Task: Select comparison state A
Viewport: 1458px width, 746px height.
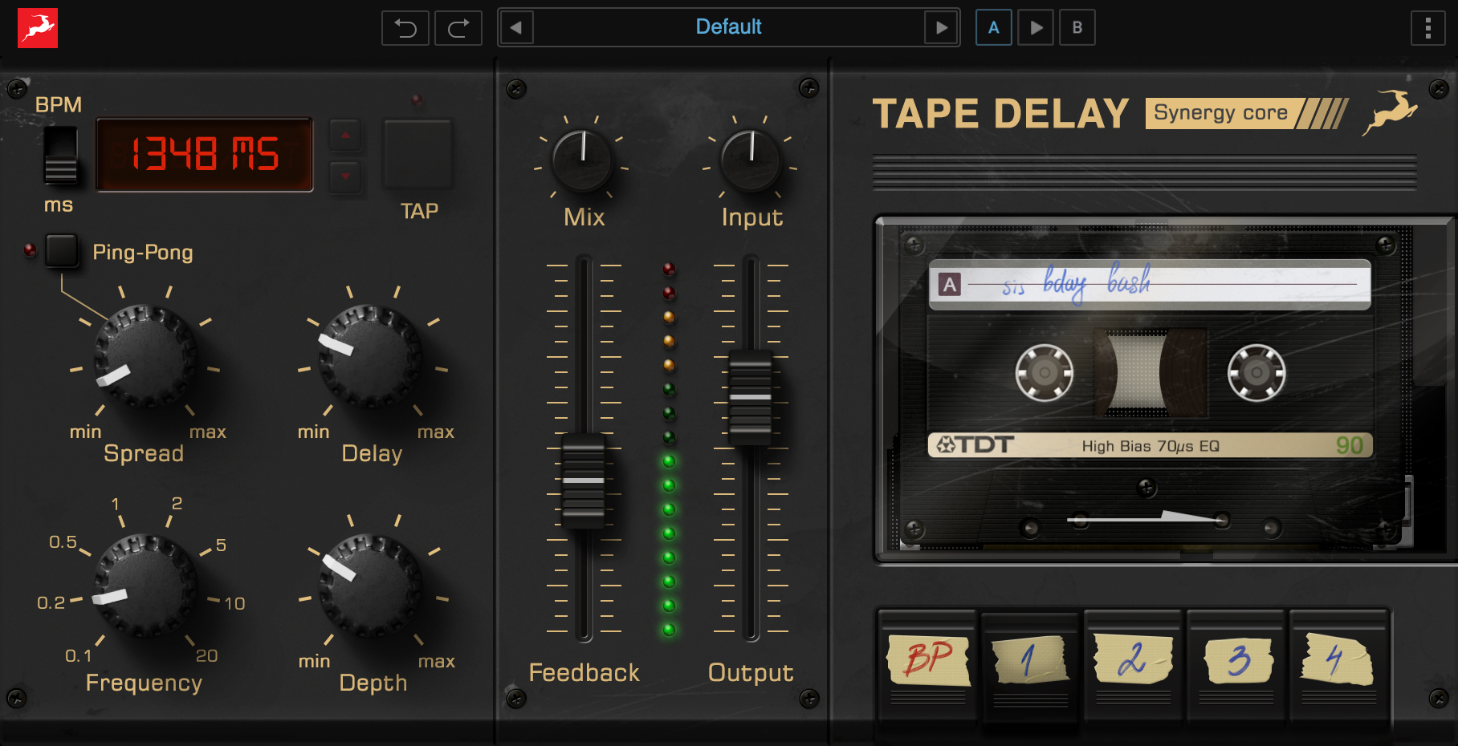Action: pos(993,28)
